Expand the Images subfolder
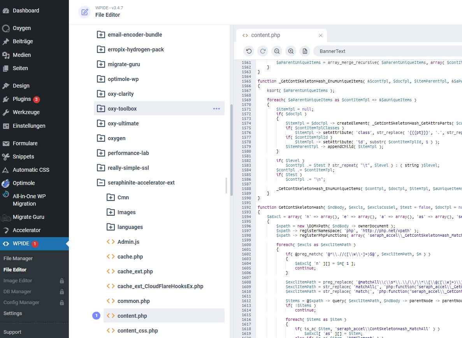 pyautogui.click(x=111, y=212)
